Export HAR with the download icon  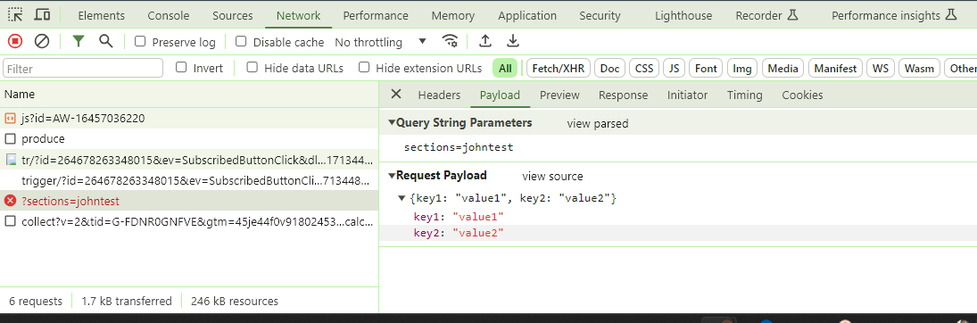(513, 41)
